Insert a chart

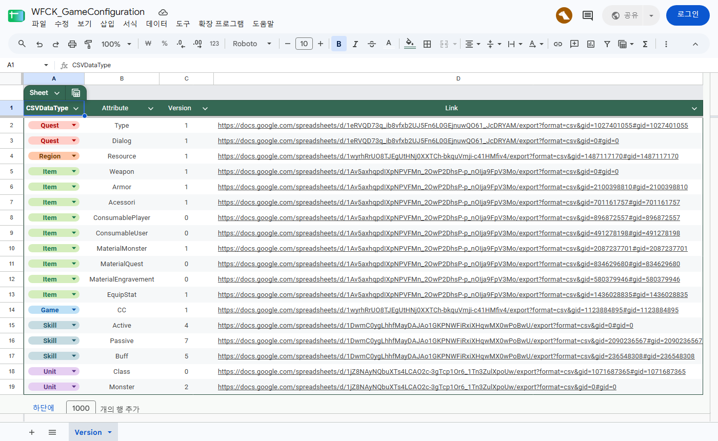coord(591,44)
